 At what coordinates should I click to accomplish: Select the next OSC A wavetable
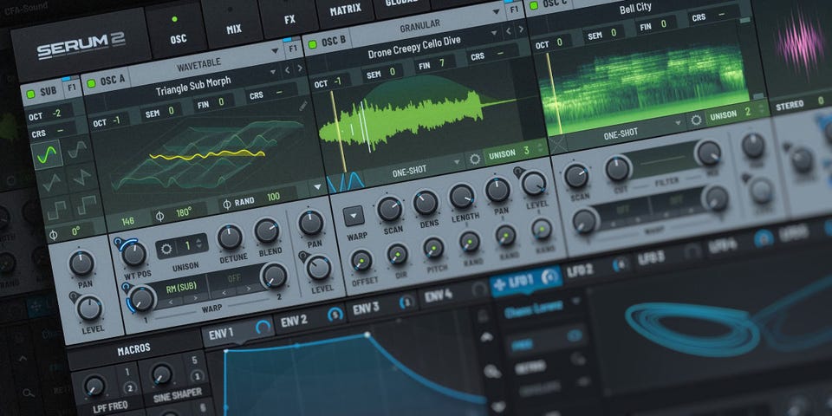click(300, 68)
